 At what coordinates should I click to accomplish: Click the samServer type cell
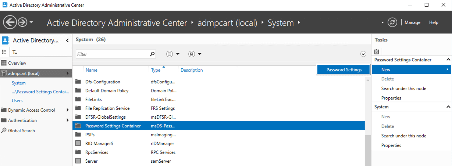(161, 161)
